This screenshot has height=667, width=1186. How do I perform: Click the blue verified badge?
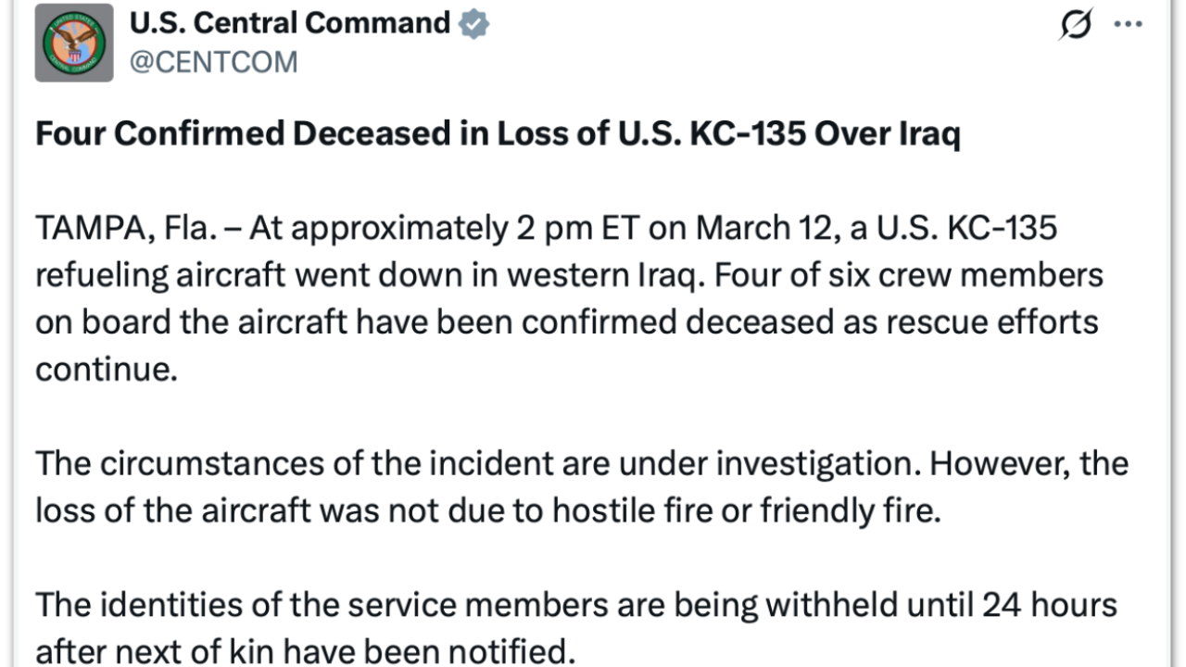tap(474, 23)
